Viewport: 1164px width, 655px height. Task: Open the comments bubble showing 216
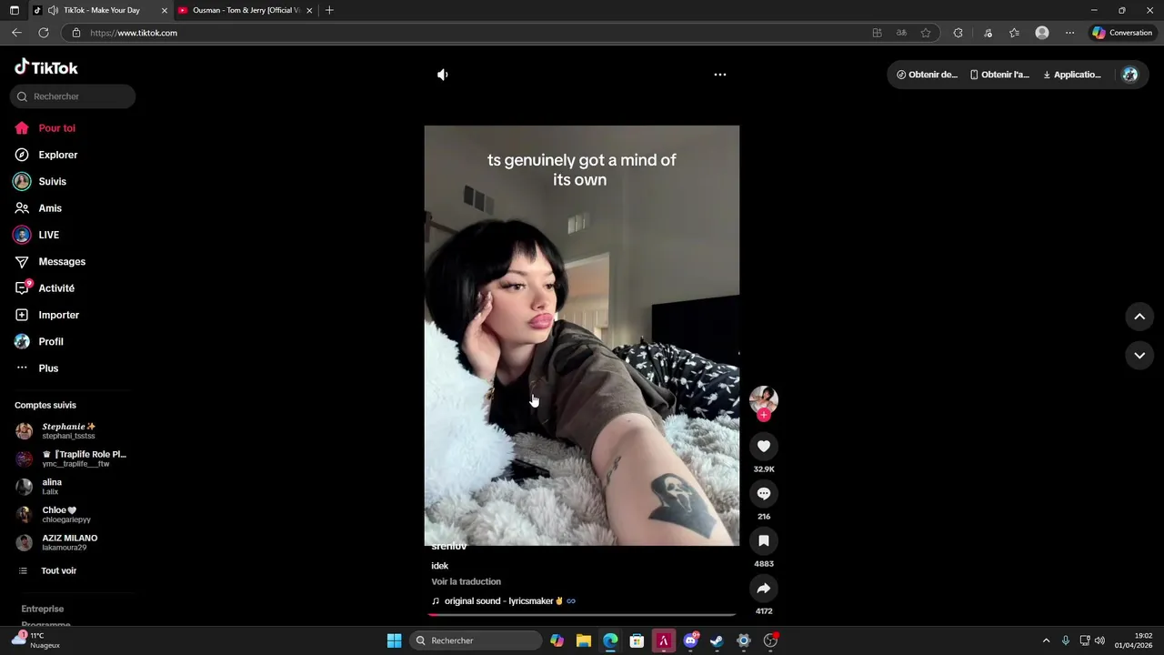(x=764, y=493)
